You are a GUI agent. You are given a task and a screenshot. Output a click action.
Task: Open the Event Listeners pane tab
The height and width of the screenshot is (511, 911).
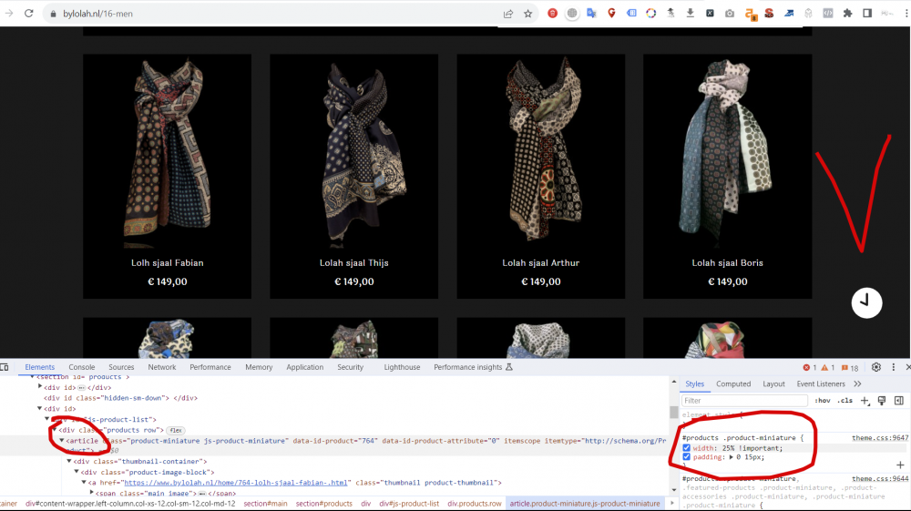(821, 383)
